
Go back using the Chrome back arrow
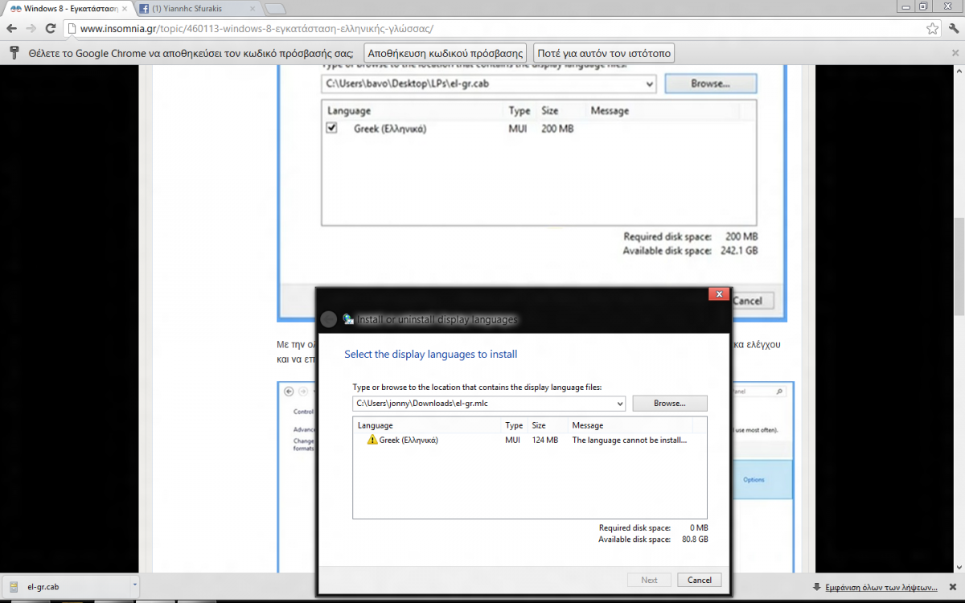tap(11, 28)
